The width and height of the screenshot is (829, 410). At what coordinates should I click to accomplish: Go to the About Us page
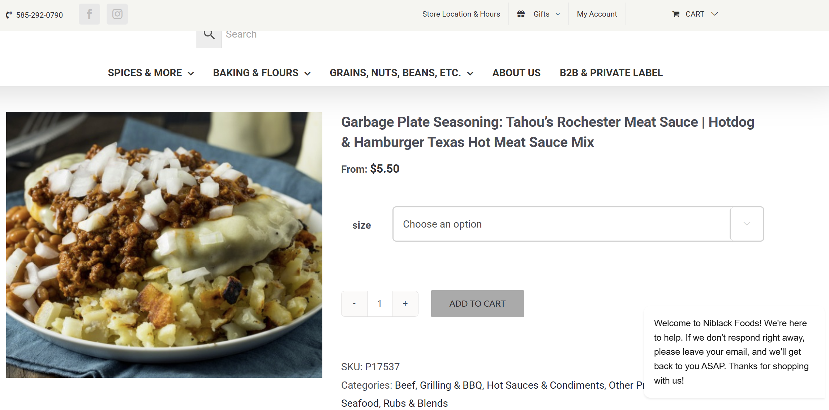pyautogui.click(x=516, y=73)
